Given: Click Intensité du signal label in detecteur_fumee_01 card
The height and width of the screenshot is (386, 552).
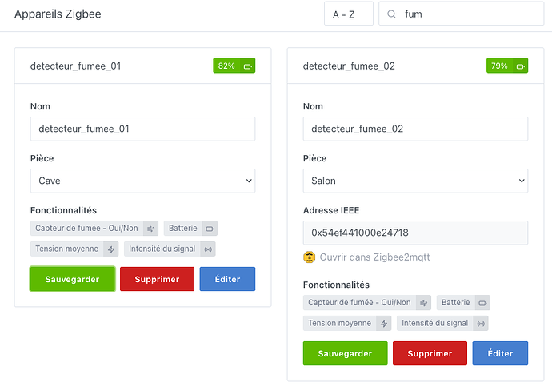Looking at the screenshot, I should coord(162,249).
